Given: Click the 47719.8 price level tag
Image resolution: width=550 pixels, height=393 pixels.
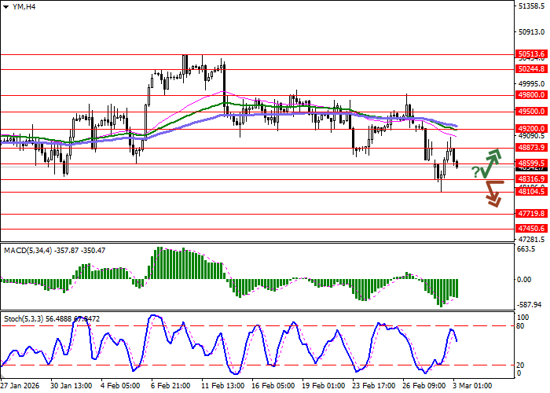Looking at the screenshot, I should click(x=531, y=213).
